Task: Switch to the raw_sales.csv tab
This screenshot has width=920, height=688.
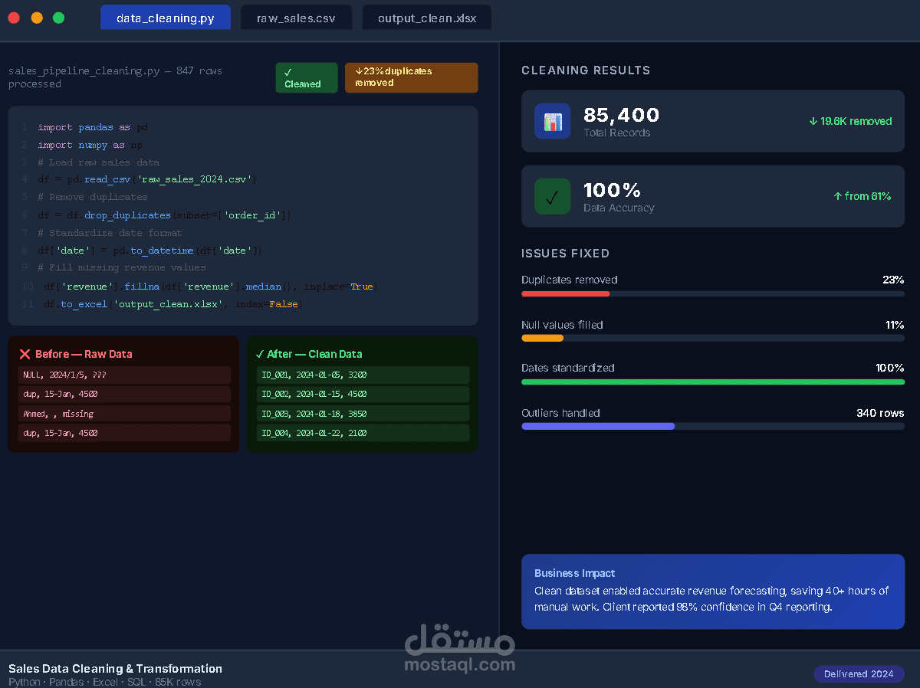Action: pyautogui.click(x=296, y=18)
